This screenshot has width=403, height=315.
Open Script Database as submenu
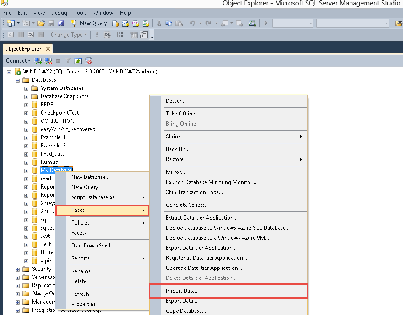[102, 197]
